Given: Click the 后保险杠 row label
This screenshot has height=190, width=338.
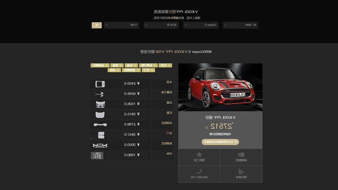Looking at the screenshot, I should [167, 123].
